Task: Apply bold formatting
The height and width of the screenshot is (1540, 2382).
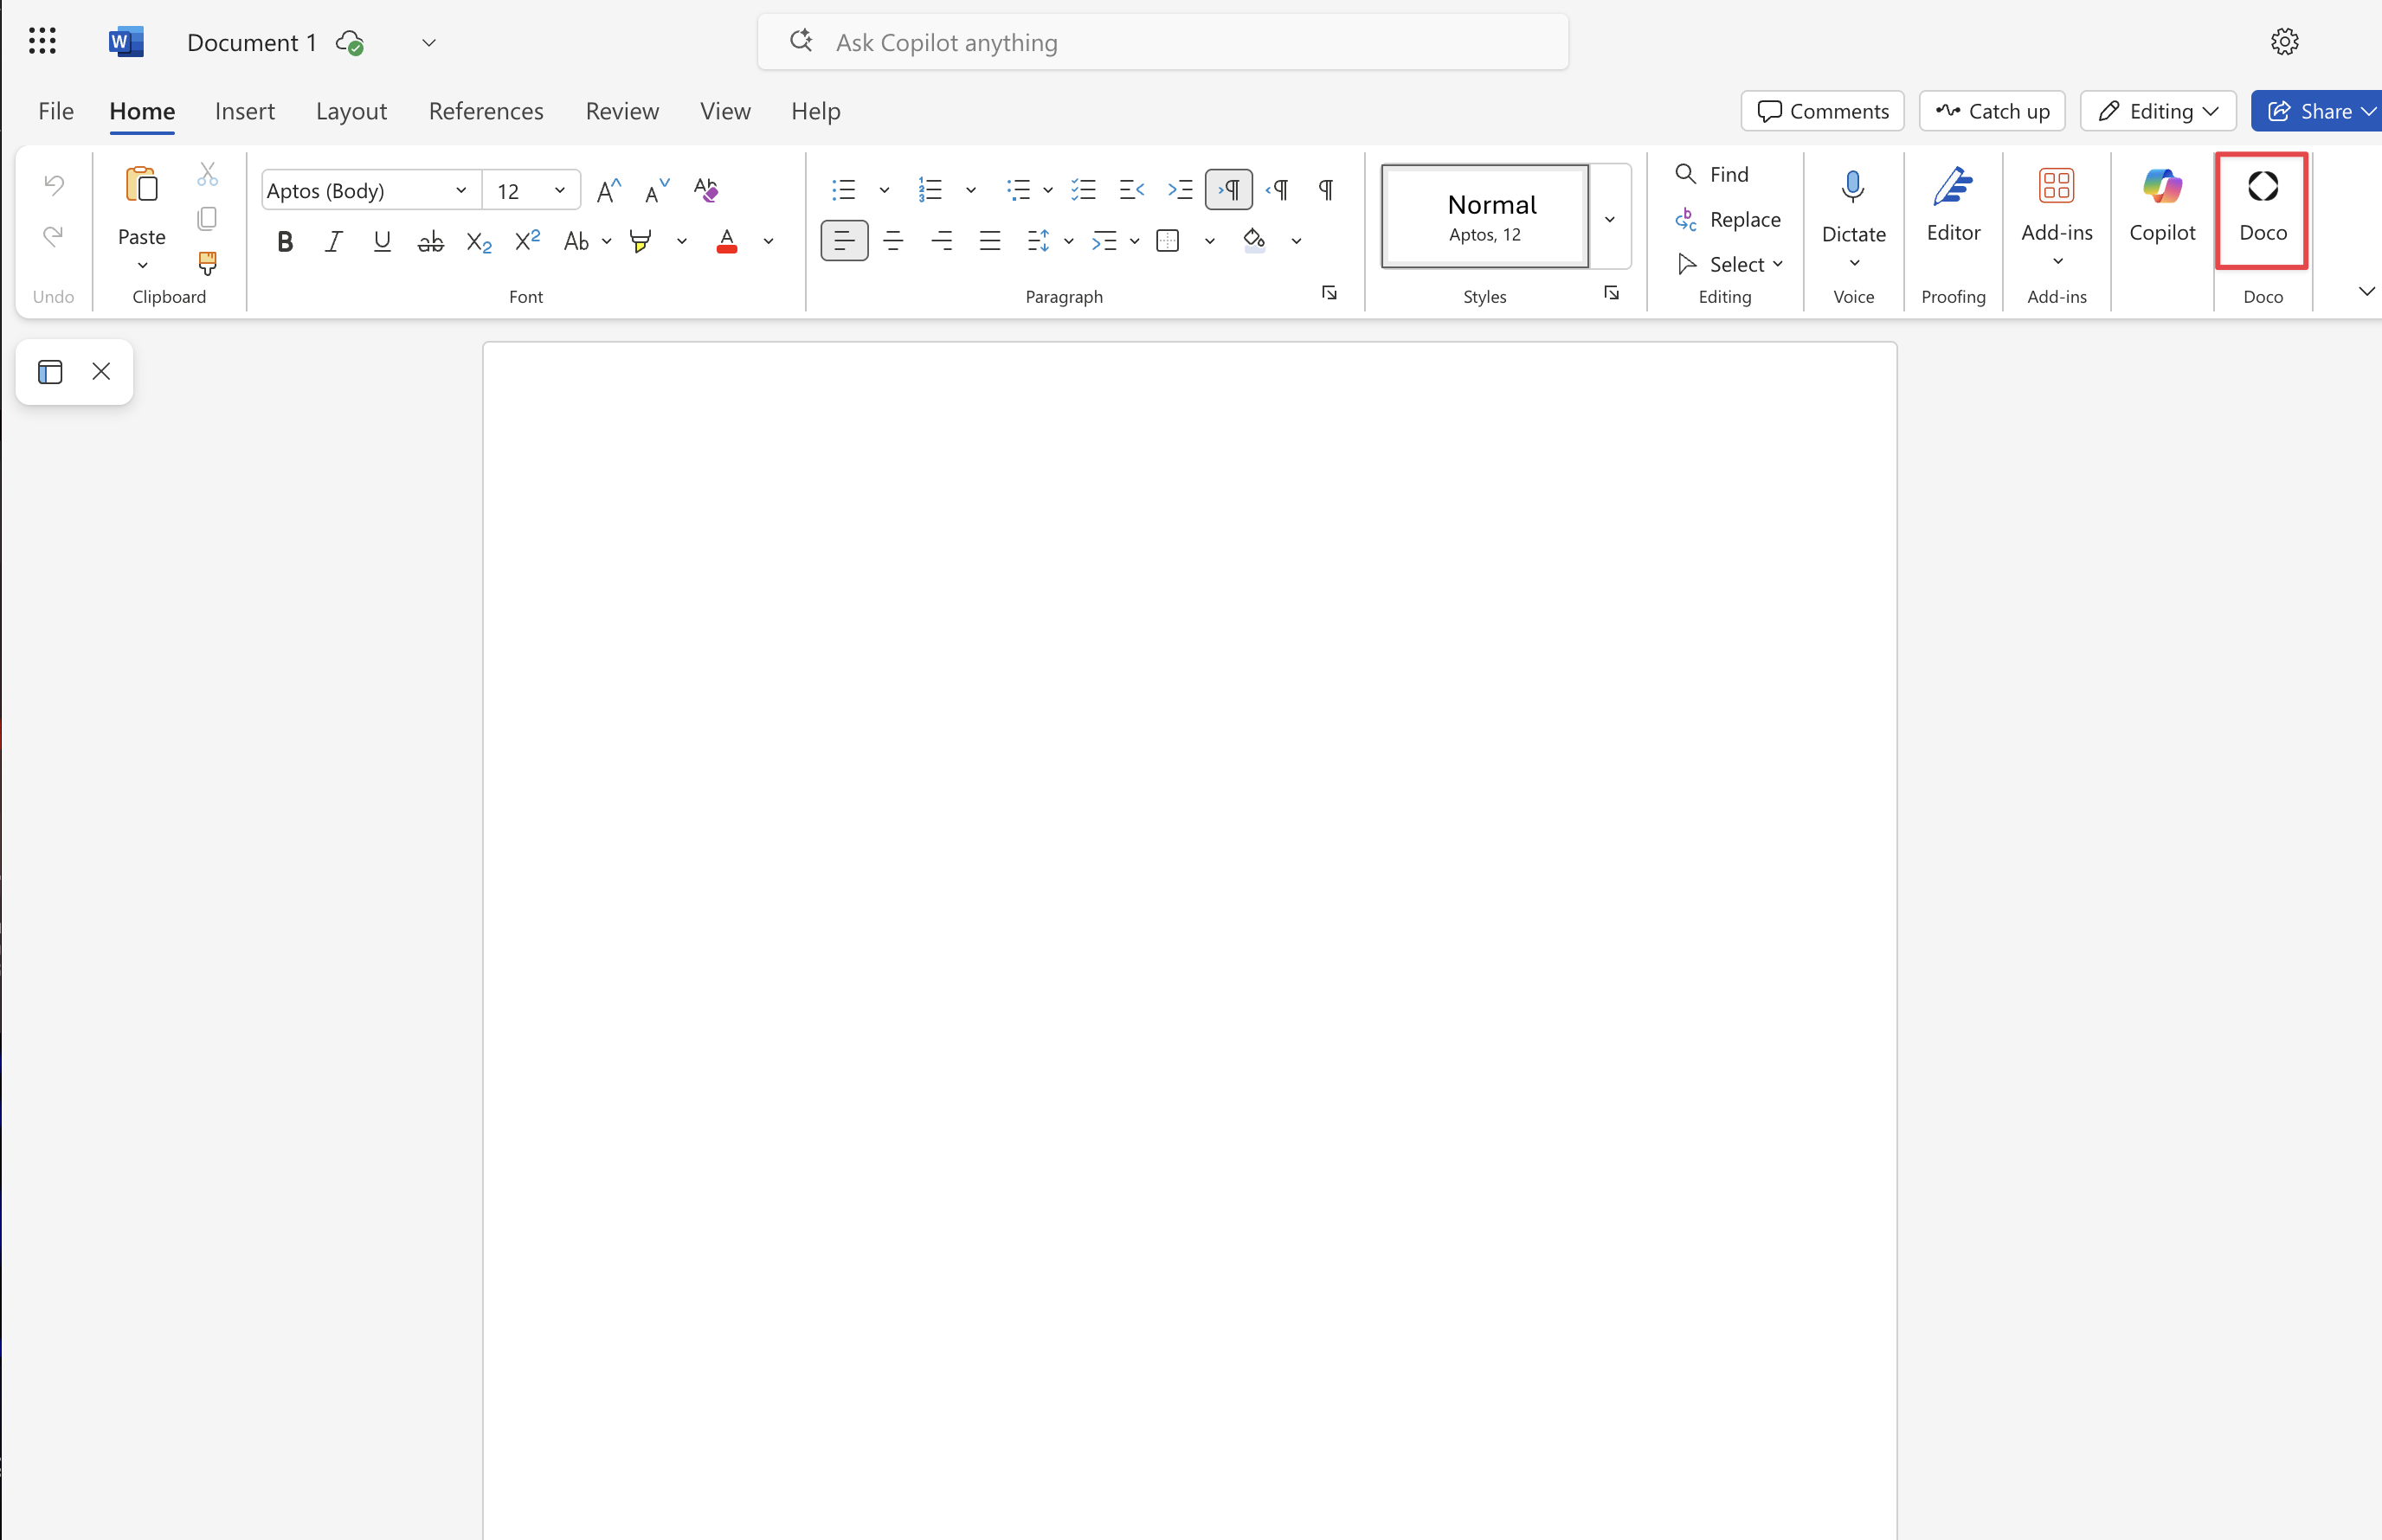Action: point(284,240)
